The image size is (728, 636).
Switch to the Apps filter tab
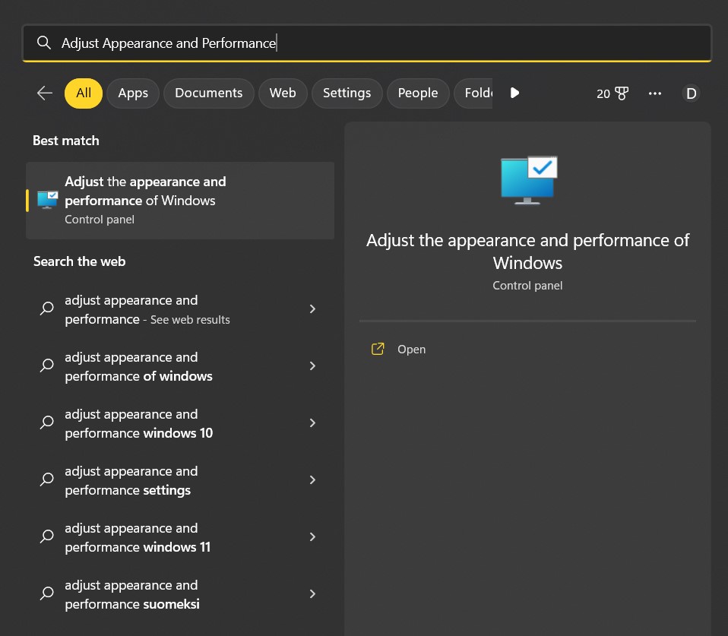[x=132, y=93]
